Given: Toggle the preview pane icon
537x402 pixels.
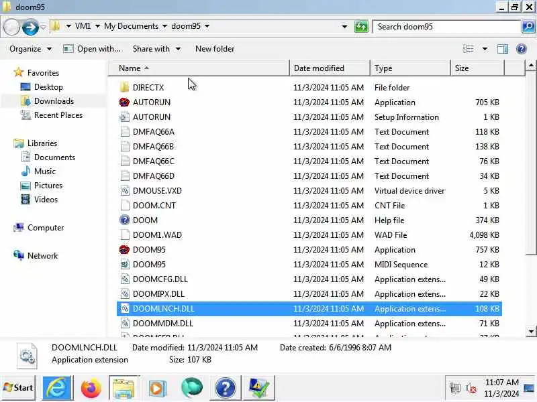Looking at the screenshot, I should coord(503,49).
